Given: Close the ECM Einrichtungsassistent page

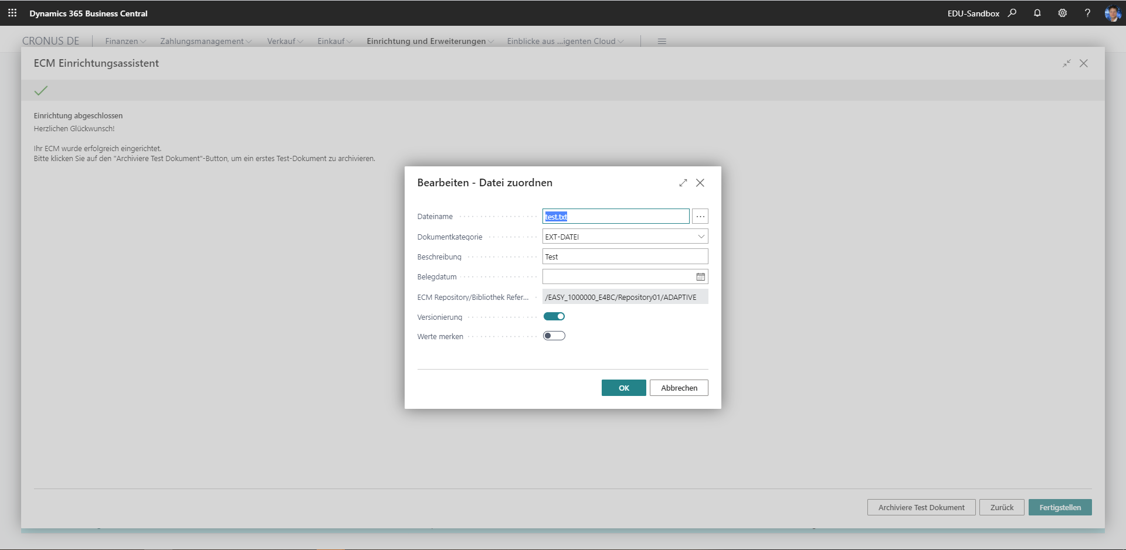Looking at the screenshot, I should (x=1084, y=63).
